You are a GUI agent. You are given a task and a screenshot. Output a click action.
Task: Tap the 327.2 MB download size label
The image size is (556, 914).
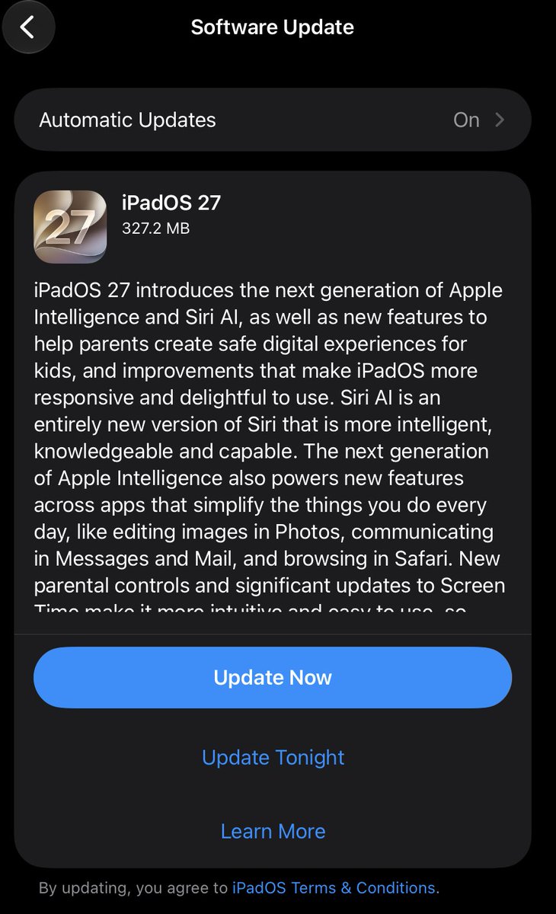[156, 228]
